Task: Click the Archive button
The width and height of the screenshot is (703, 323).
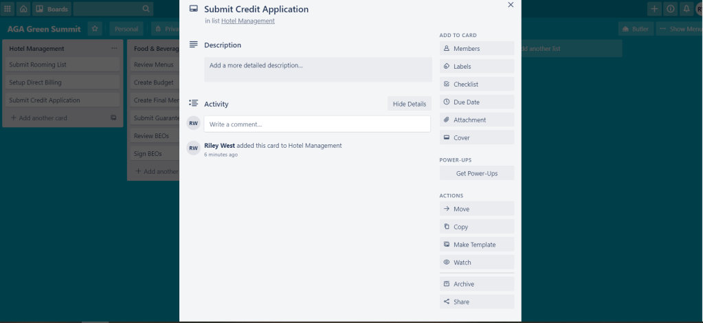Action: [477, 284]
